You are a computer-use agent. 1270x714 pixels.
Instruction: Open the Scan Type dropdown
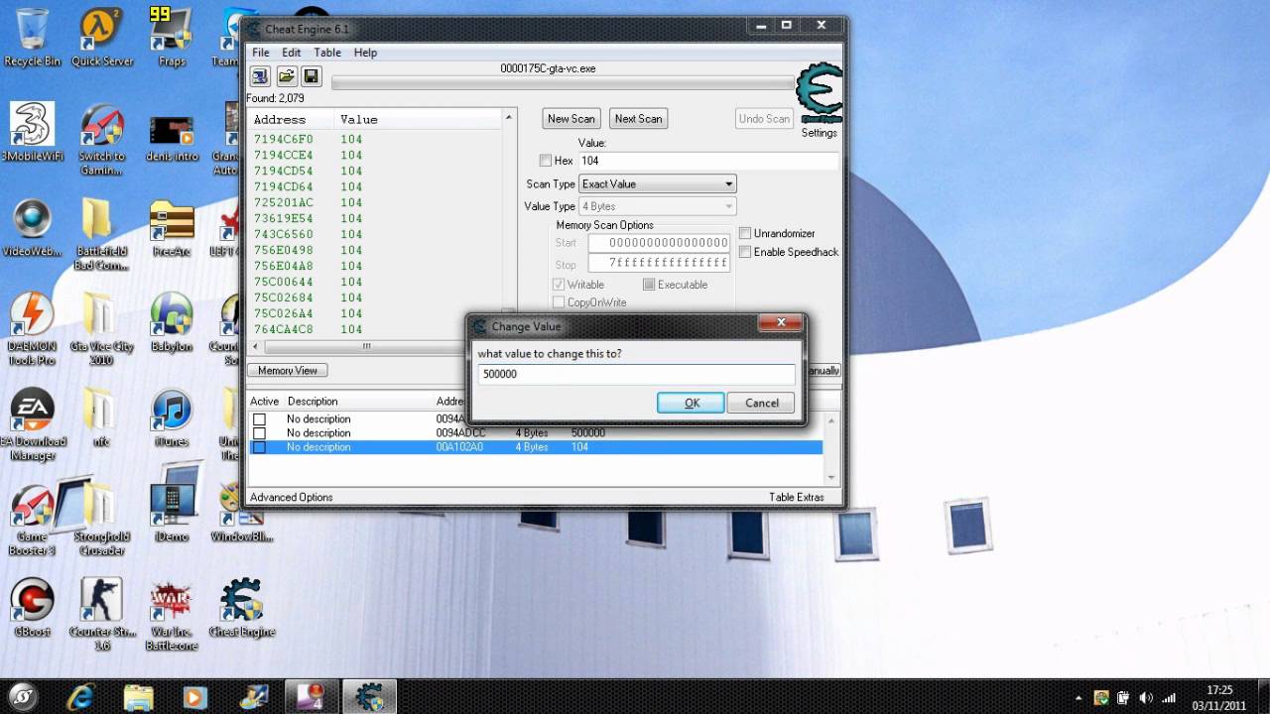(x=658, y=184)
